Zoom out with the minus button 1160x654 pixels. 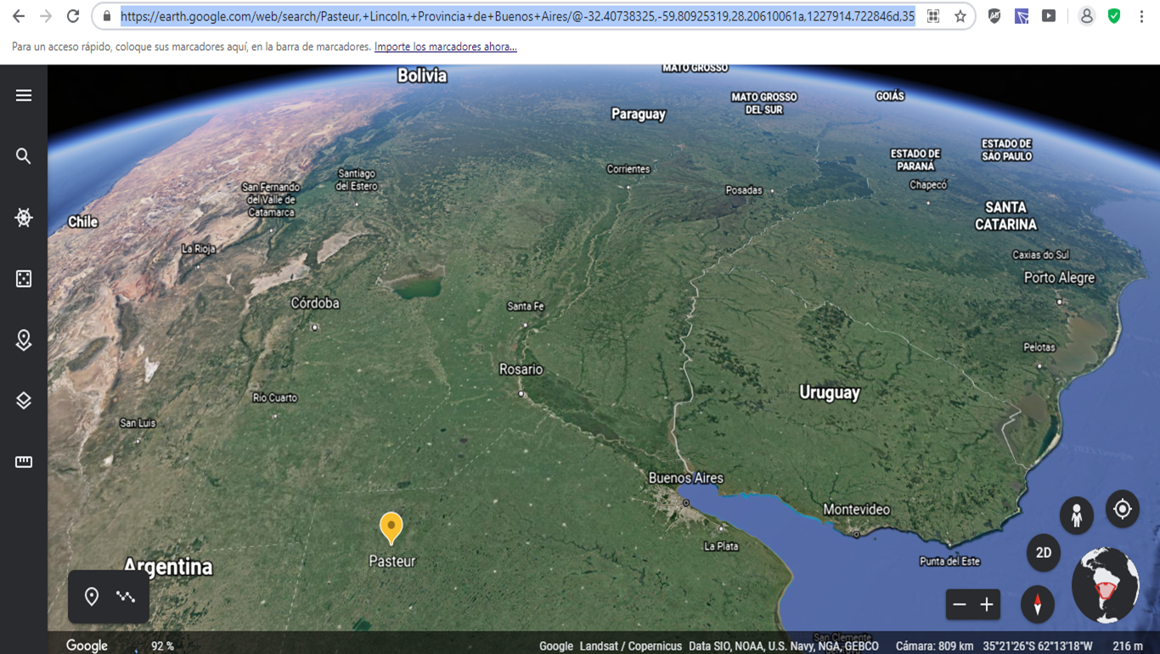960,605
